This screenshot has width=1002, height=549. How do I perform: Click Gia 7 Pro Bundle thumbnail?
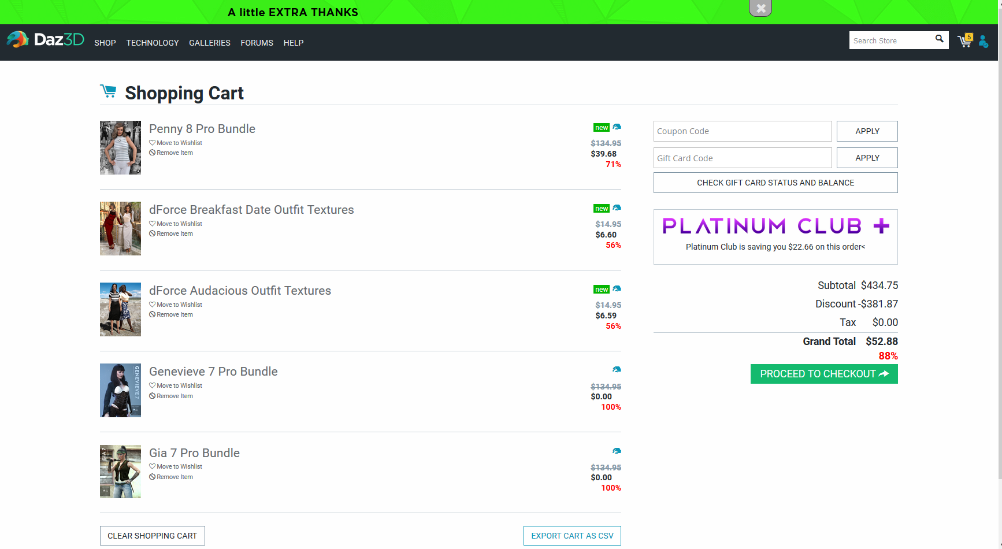tap(120, 472)
